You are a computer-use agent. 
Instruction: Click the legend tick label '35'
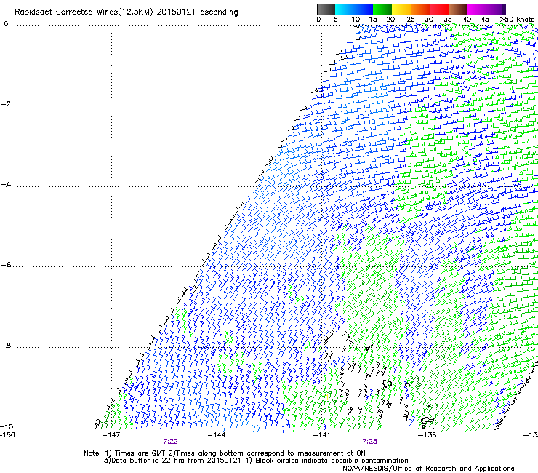point(448,20)
